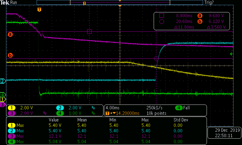
Task: Click the top center trigger position arrow
Action: (x=120, y=6)
